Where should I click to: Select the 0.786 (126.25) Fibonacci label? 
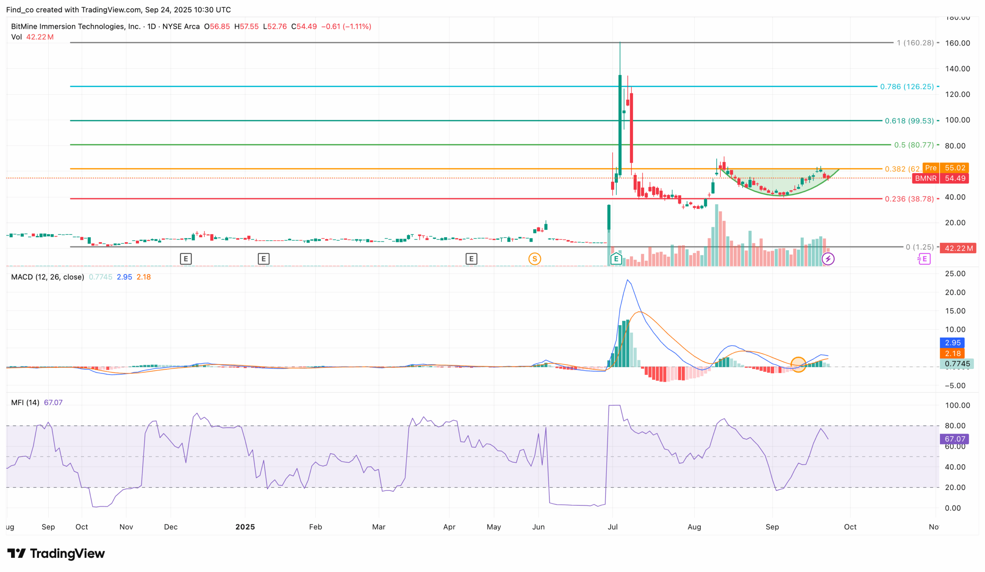907,86
